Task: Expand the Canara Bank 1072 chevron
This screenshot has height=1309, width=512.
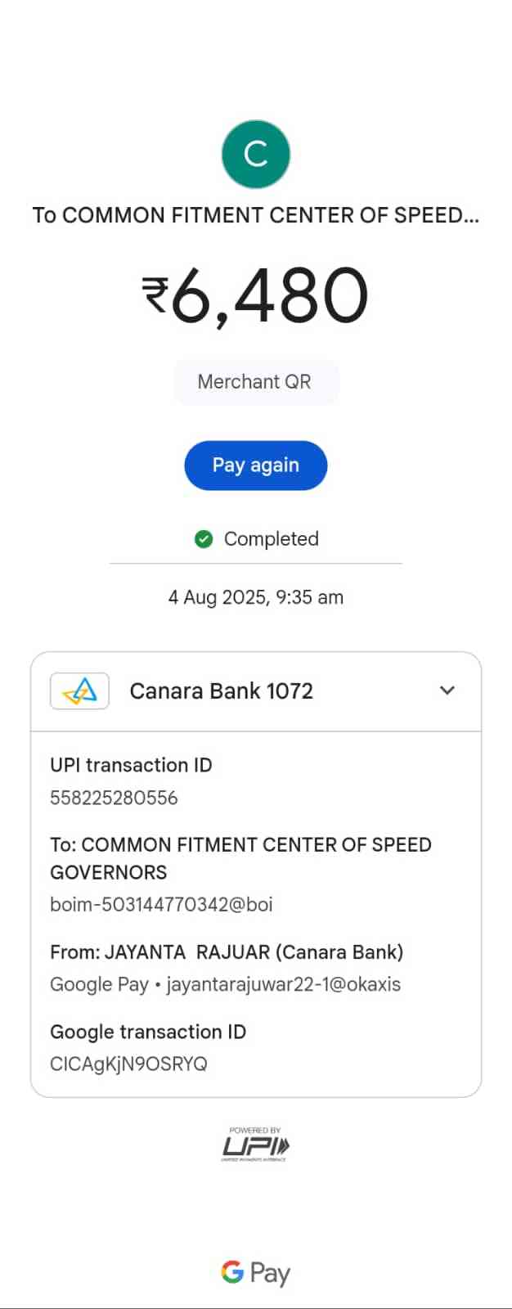Action: pyautogui.click(x=447, y=690)
